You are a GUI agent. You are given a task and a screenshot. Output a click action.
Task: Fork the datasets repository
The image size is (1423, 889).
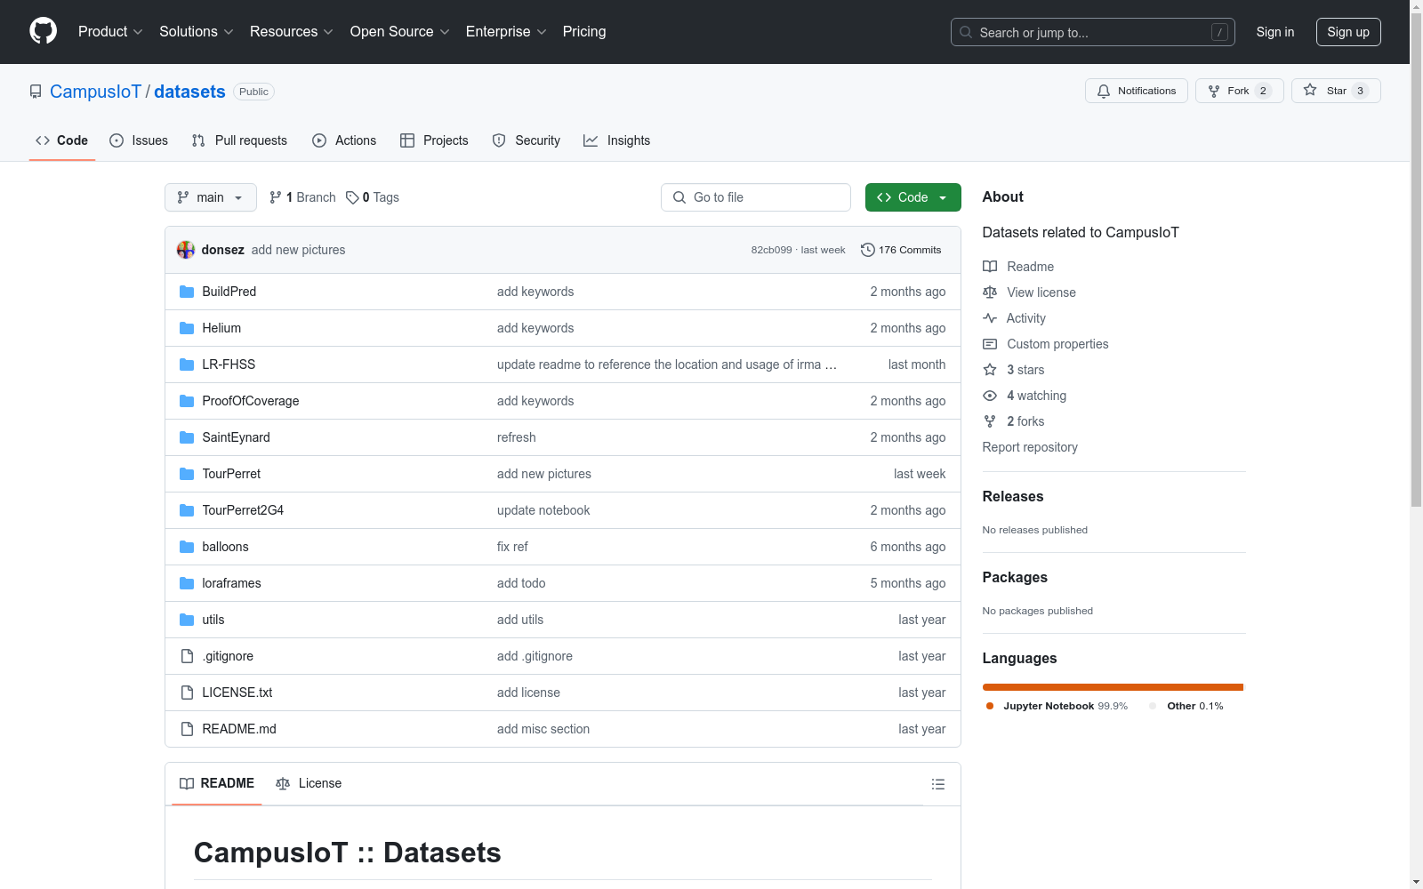coord(1240,91)
